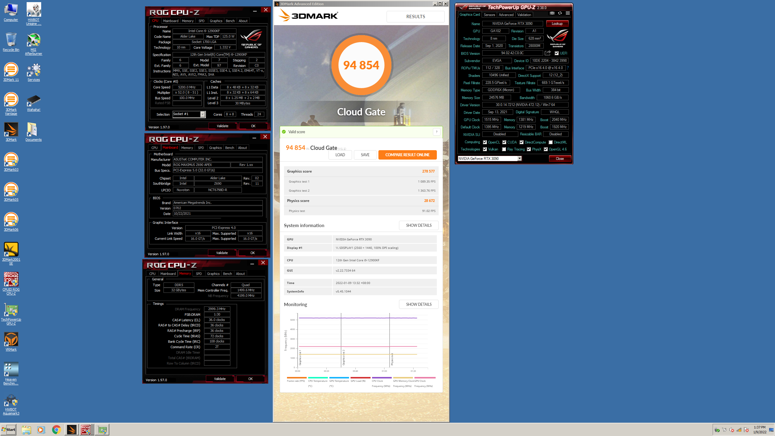Image resolution: width=775 pixels, height=436 pixels.
Task: Switch to Advanced tab in GPU-Z
Action: click(x=506, y=15)
